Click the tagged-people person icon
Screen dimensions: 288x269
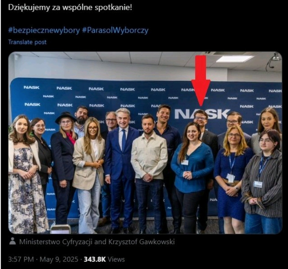[x=12, y=241]
